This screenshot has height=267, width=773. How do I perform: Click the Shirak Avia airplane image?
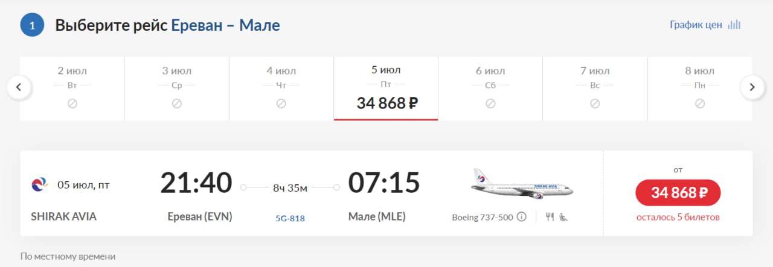pos(522,184)
